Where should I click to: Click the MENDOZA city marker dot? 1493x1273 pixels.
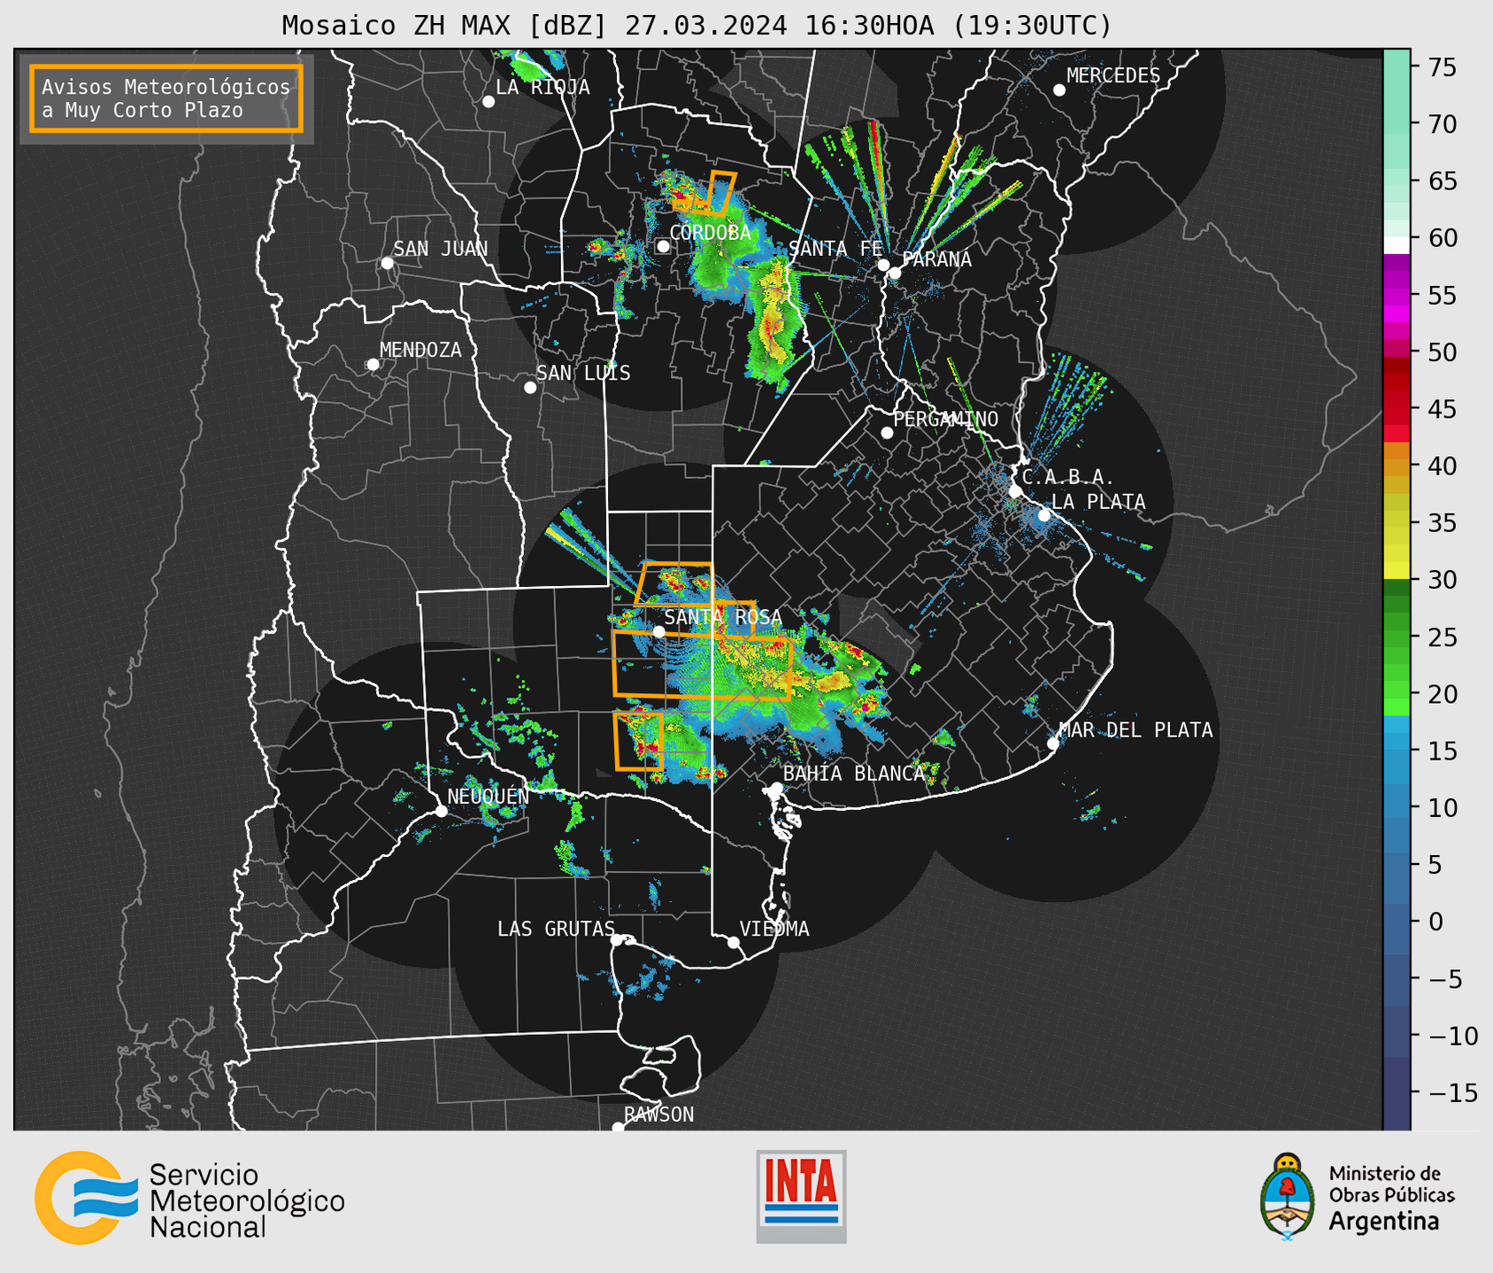click(x=373, y=365)
